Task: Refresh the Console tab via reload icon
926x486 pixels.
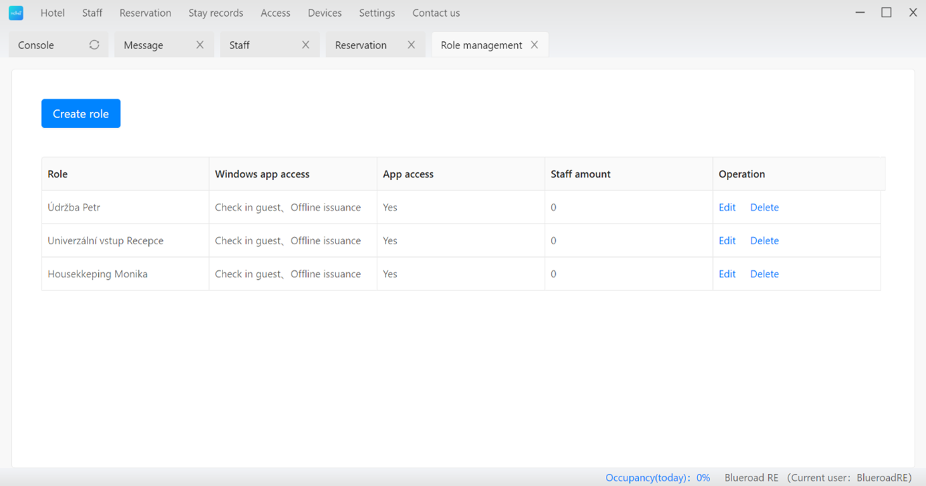Action: (94, 45)
